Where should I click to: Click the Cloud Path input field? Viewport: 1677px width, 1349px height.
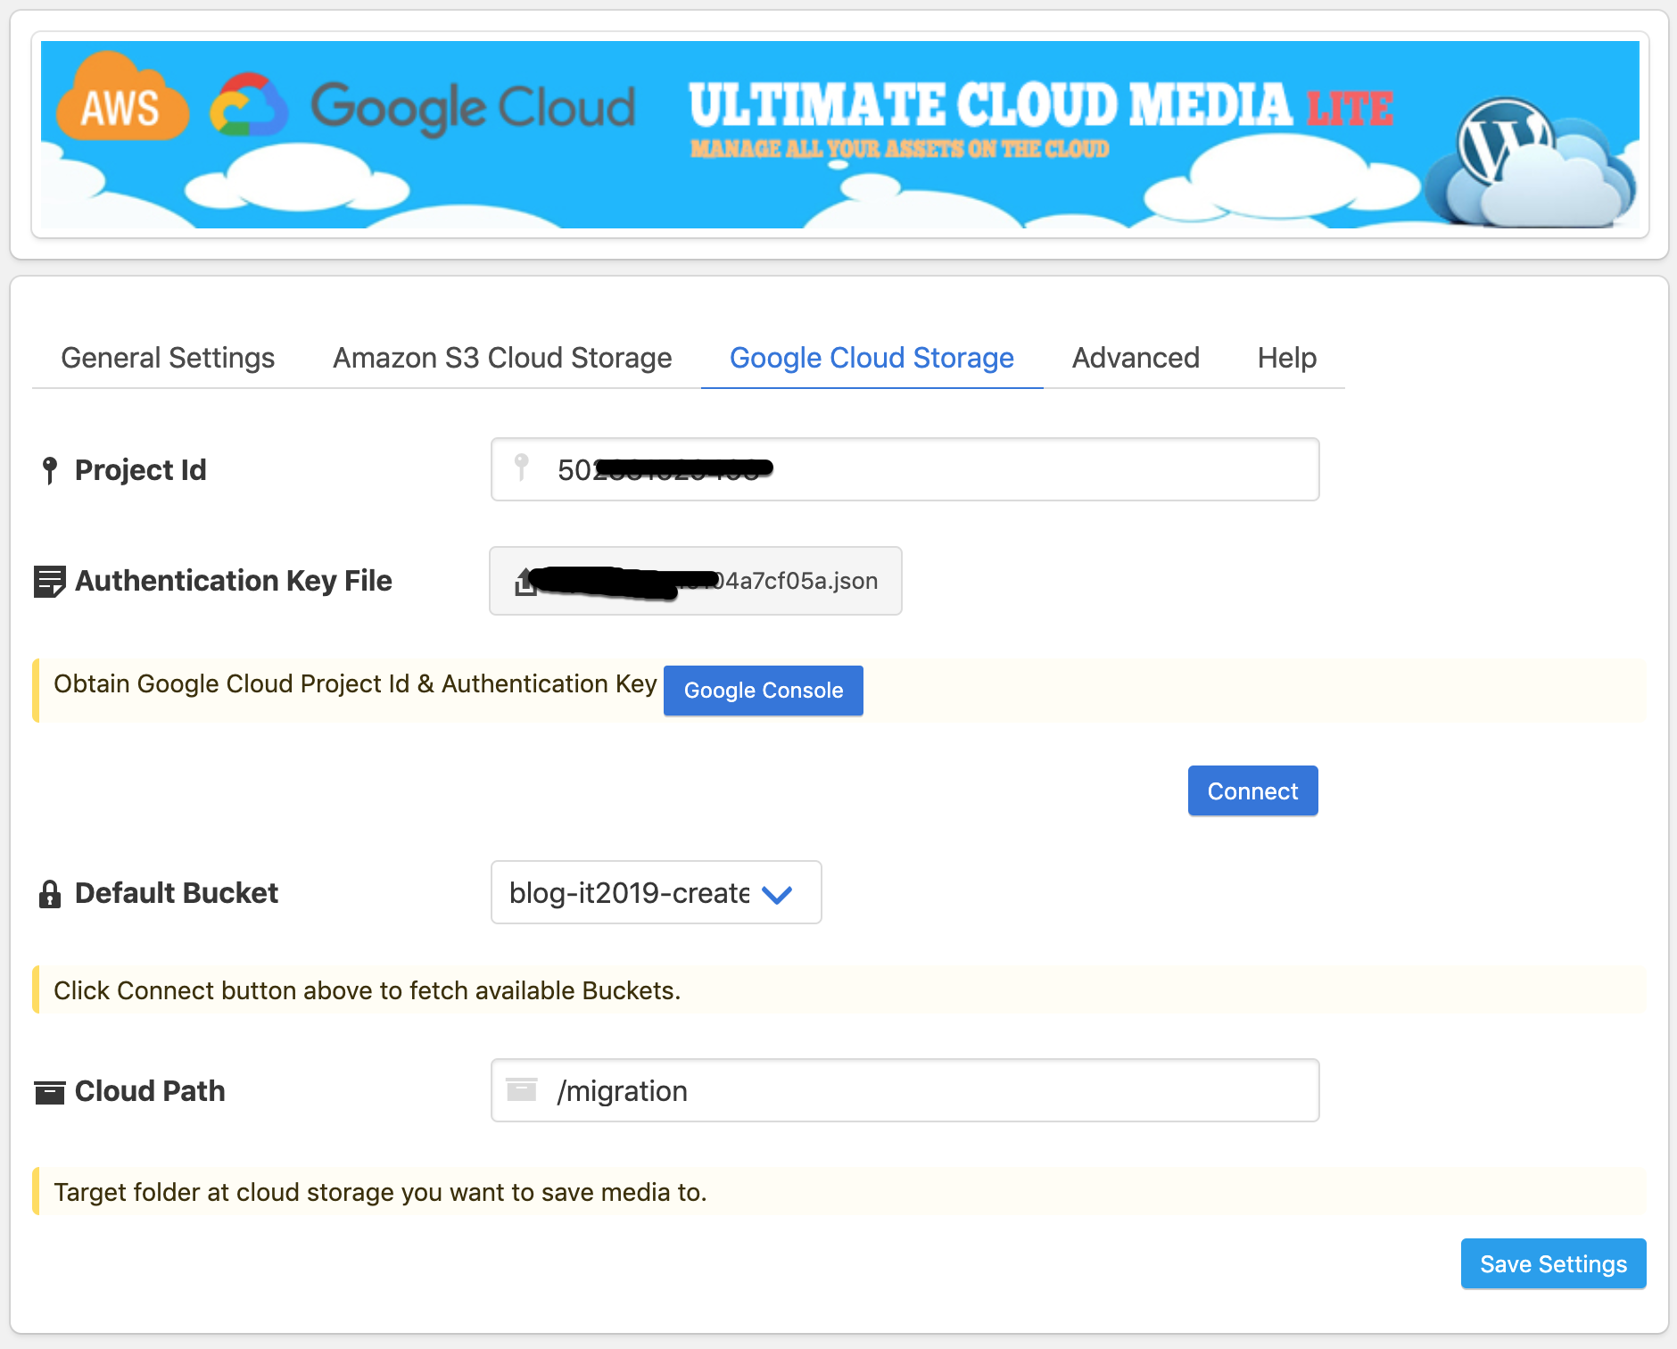click(905, 1090)
